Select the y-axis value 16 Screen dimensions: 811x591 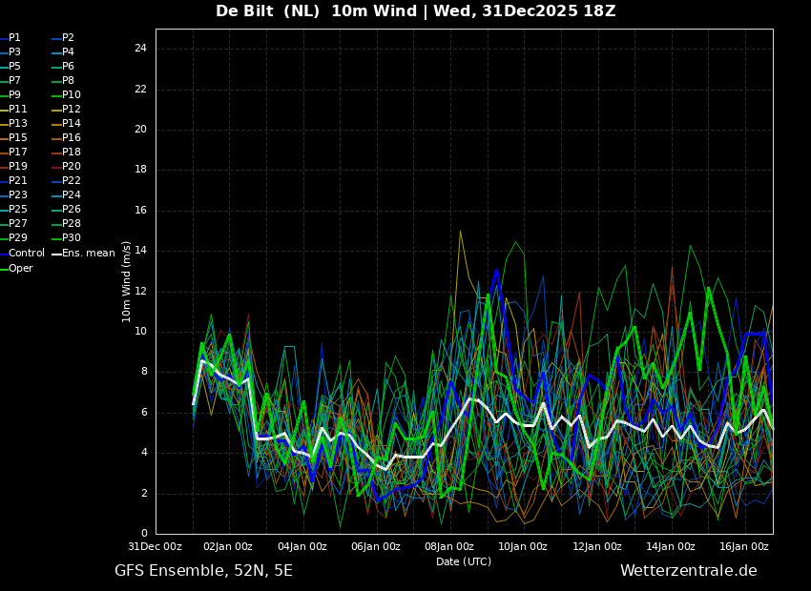click(x=140, y=211)
